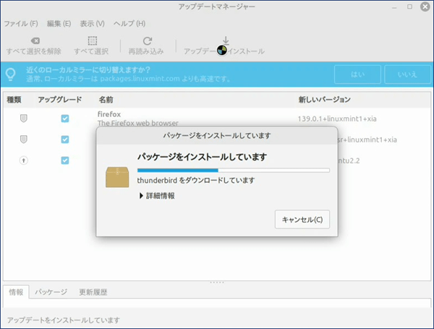The height and width of the screenshot is (329, 434).
Task: Click the Clear all selection (すべて選択を解除) icon
Action: pos(35,41)
